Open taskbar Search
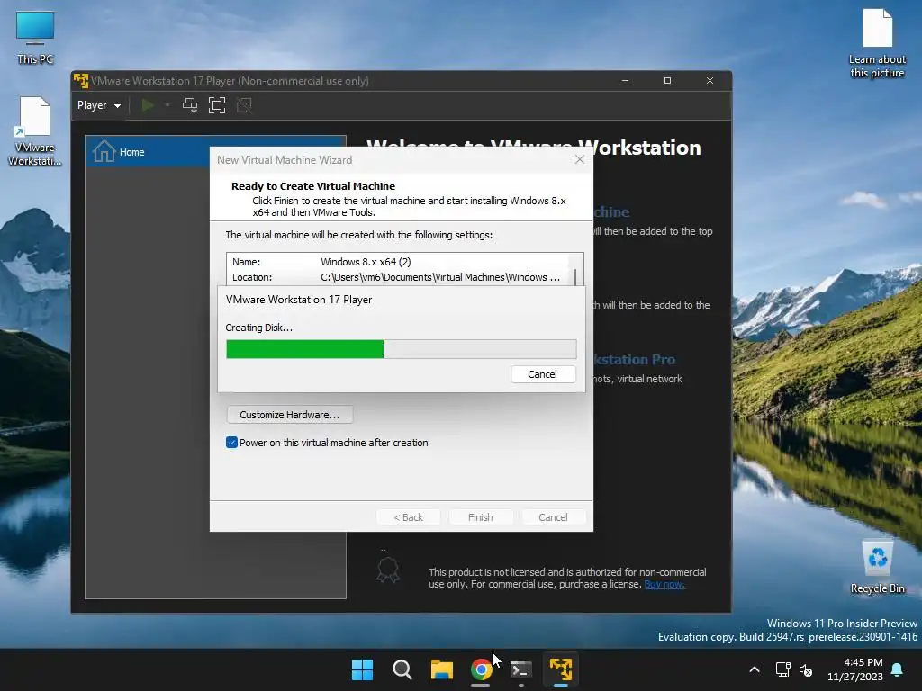This screenshot has height=691, width=922. click(402, 669)
